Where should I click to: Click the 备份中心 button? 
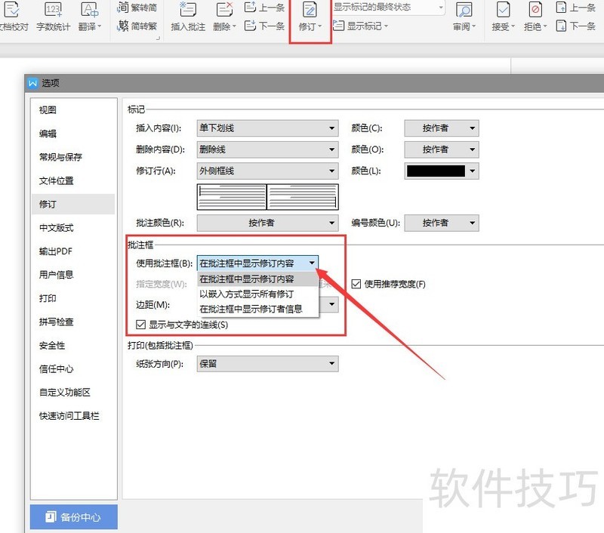(73, 516)
